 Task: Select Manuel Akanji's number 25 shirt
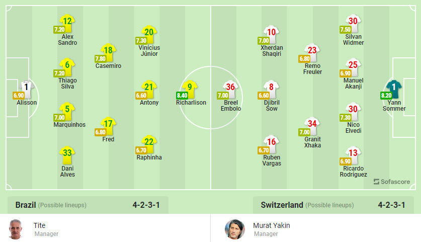[x=353, y=65]
